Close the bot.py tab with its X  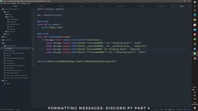click(x=190, y=6)
